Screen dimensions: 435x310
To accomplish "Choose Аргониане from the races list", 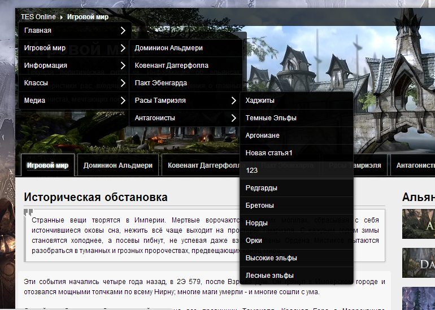I will [296, 136].
